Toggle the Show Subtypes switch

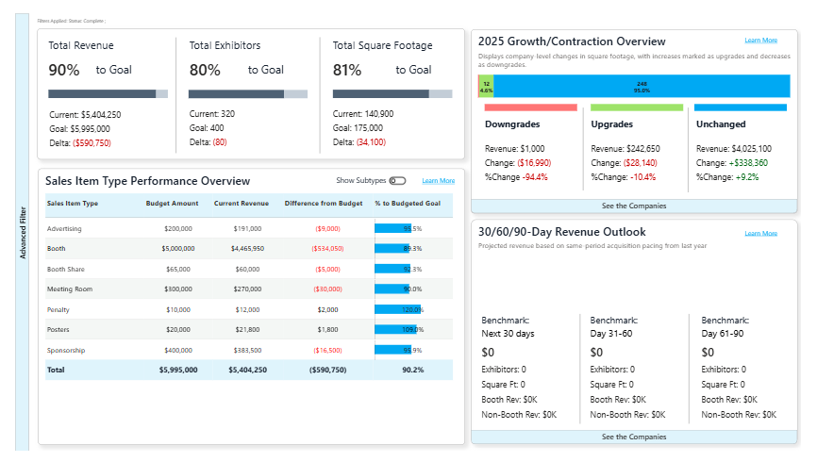[x=397, y=181]
